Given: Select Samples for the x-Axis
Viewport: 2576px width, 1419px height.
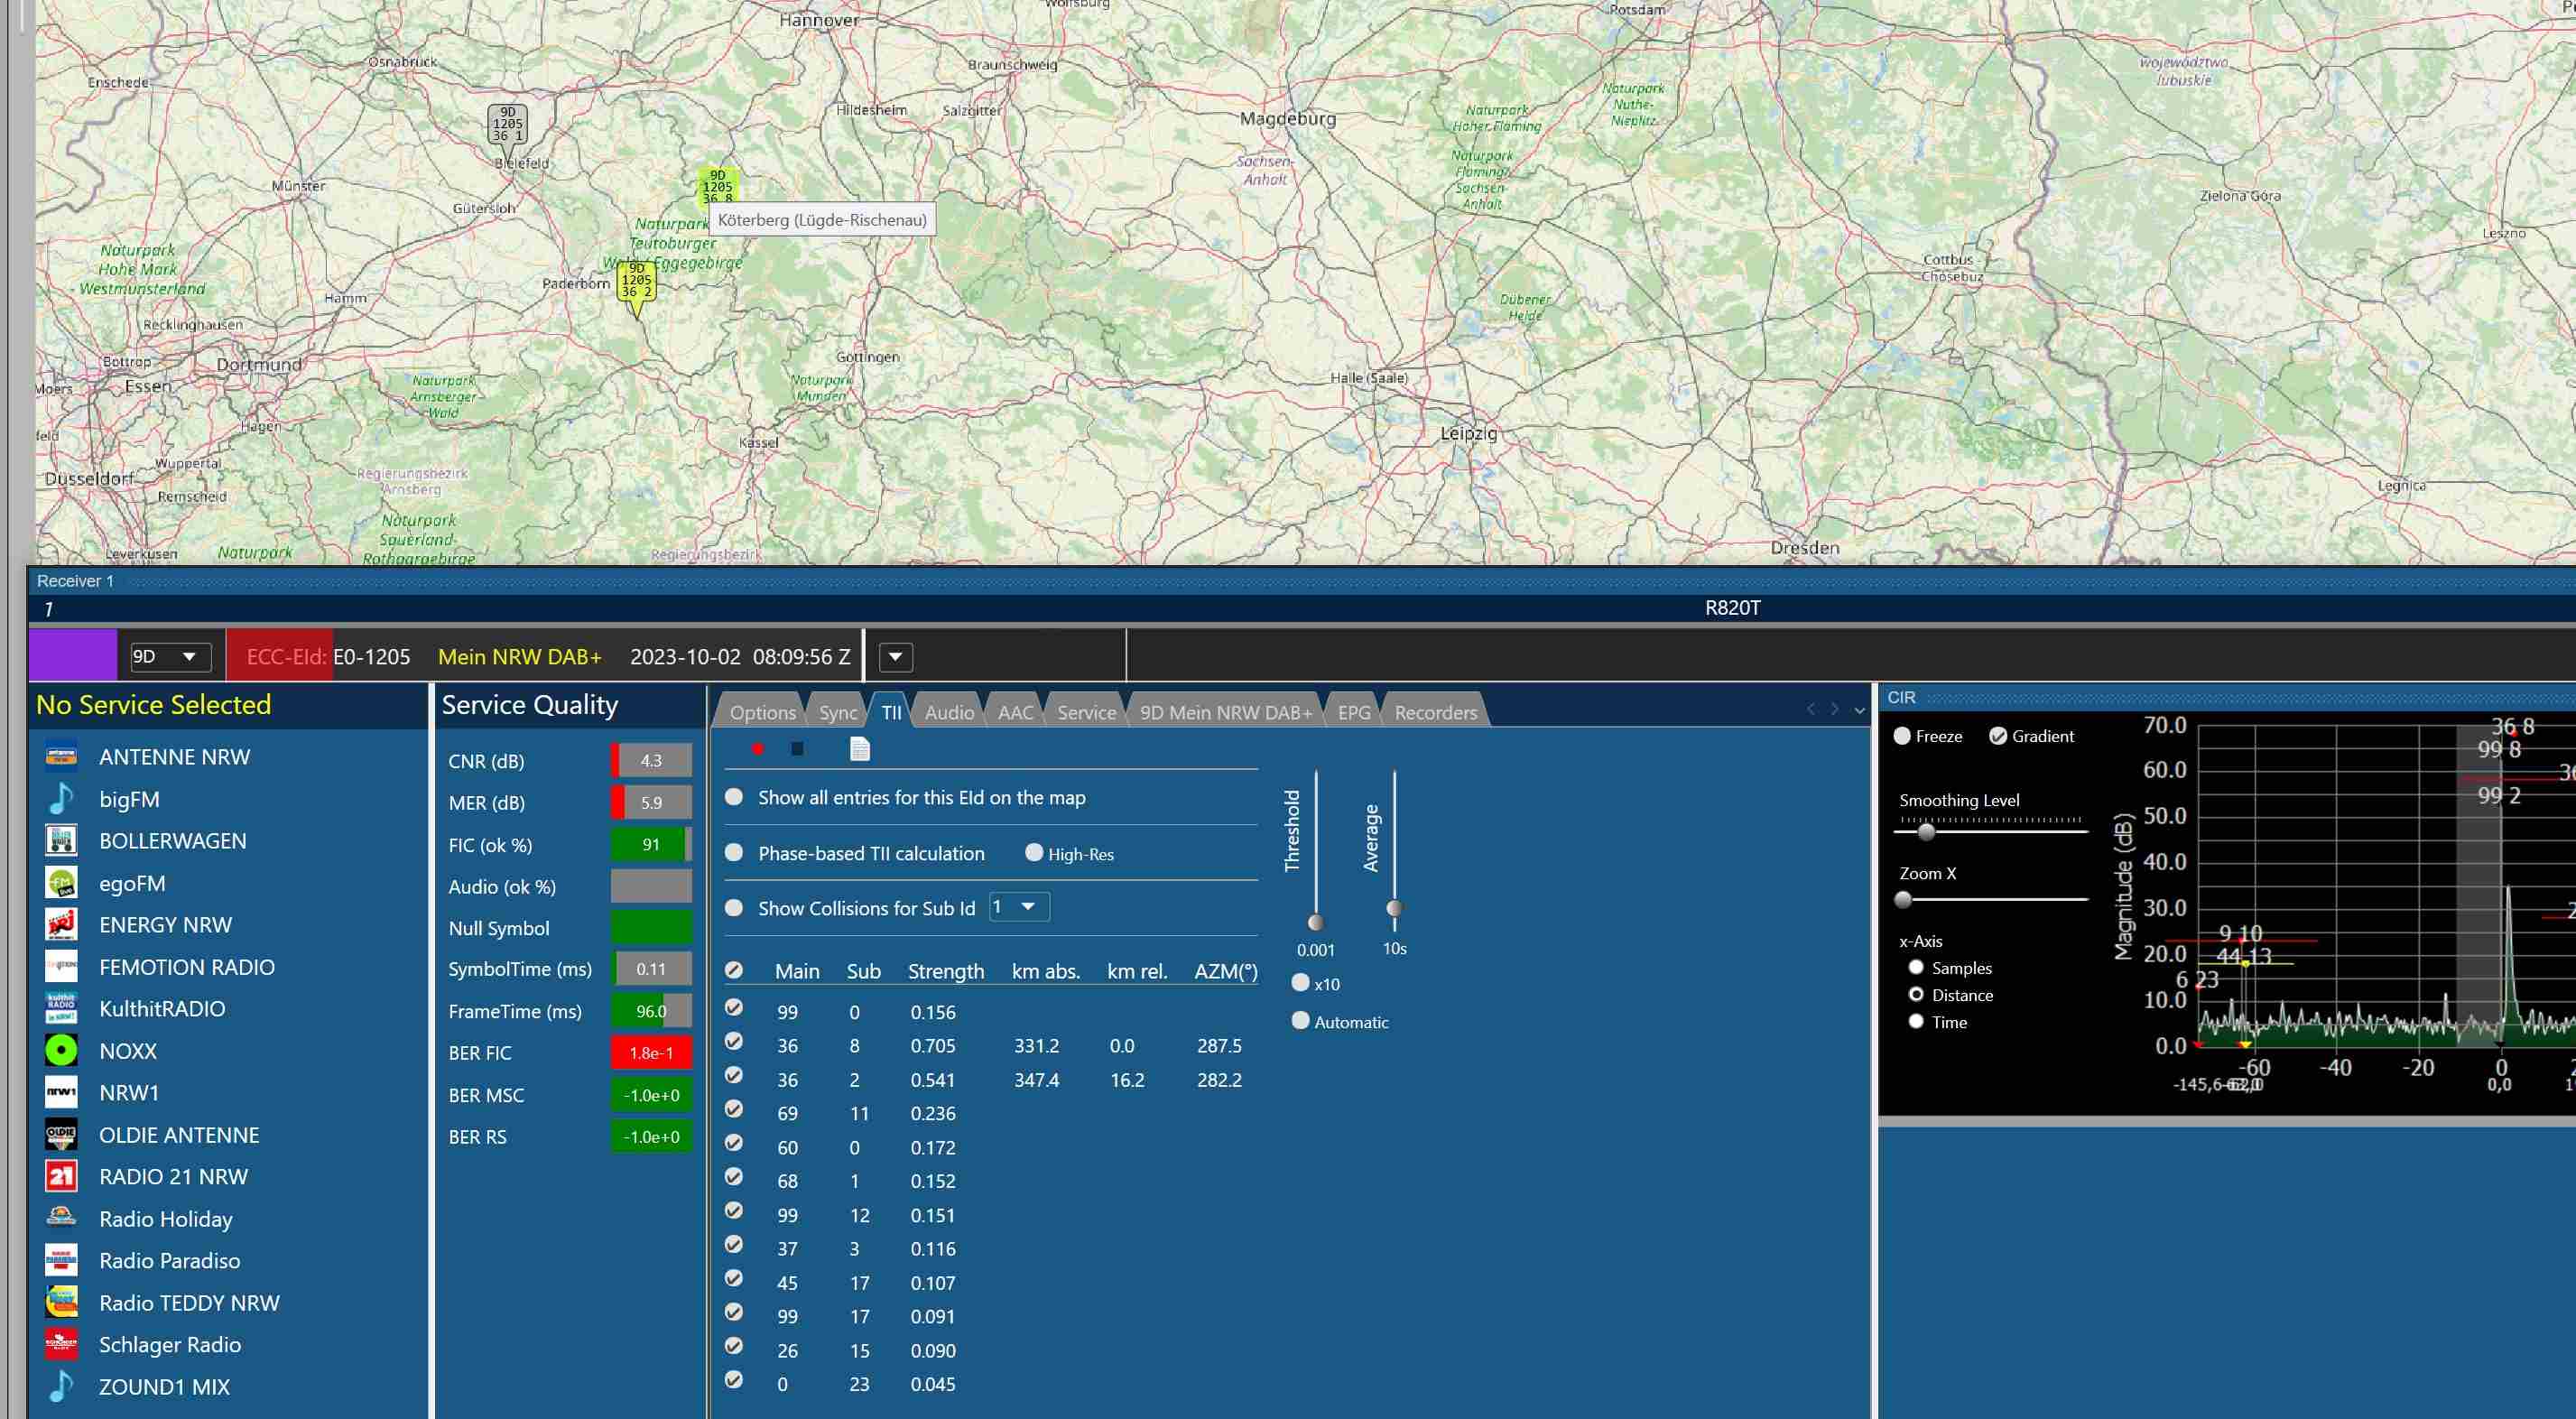Looking at the screenshot, I should (1916, 967).
